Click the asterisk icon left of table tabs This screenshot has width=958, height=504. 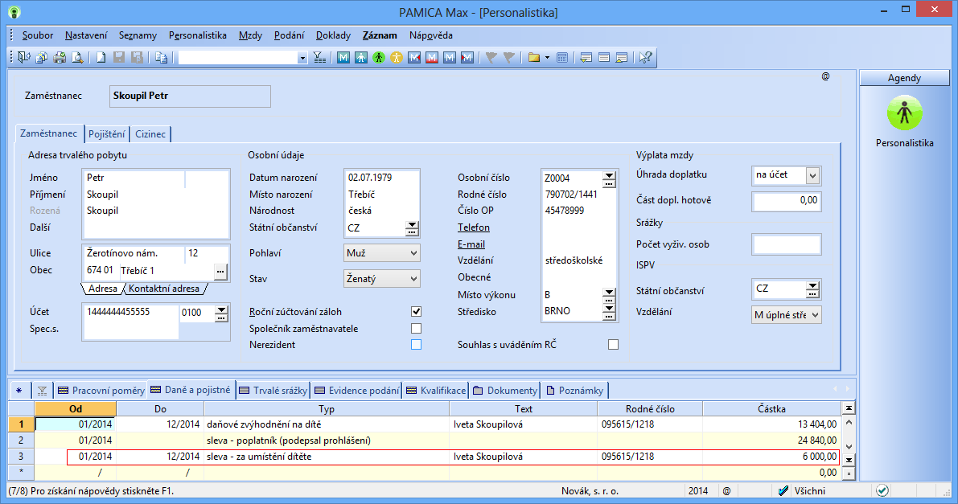tap(19, 391)
